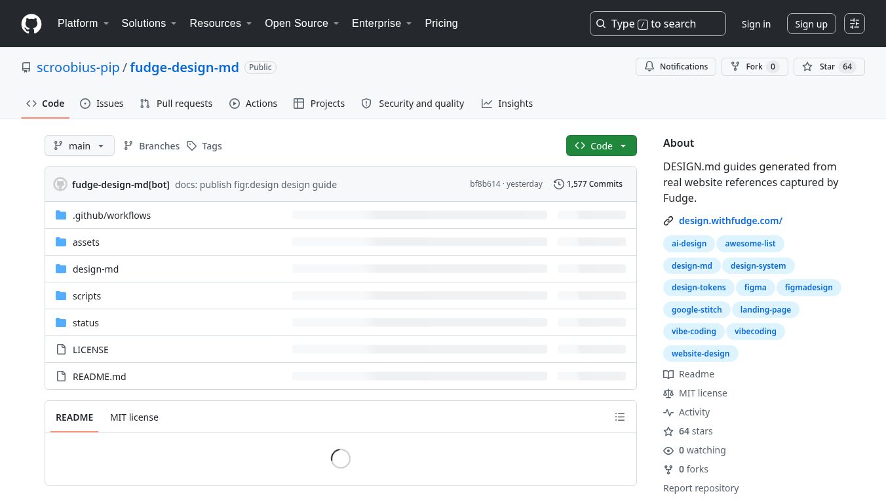Open the Pricing link

coord(441,24)
